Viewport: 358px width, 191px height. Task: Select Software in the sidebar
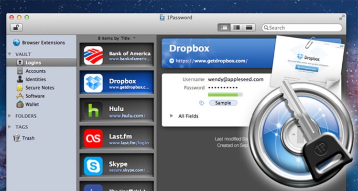pyautogui.click(x=41, y=96)
